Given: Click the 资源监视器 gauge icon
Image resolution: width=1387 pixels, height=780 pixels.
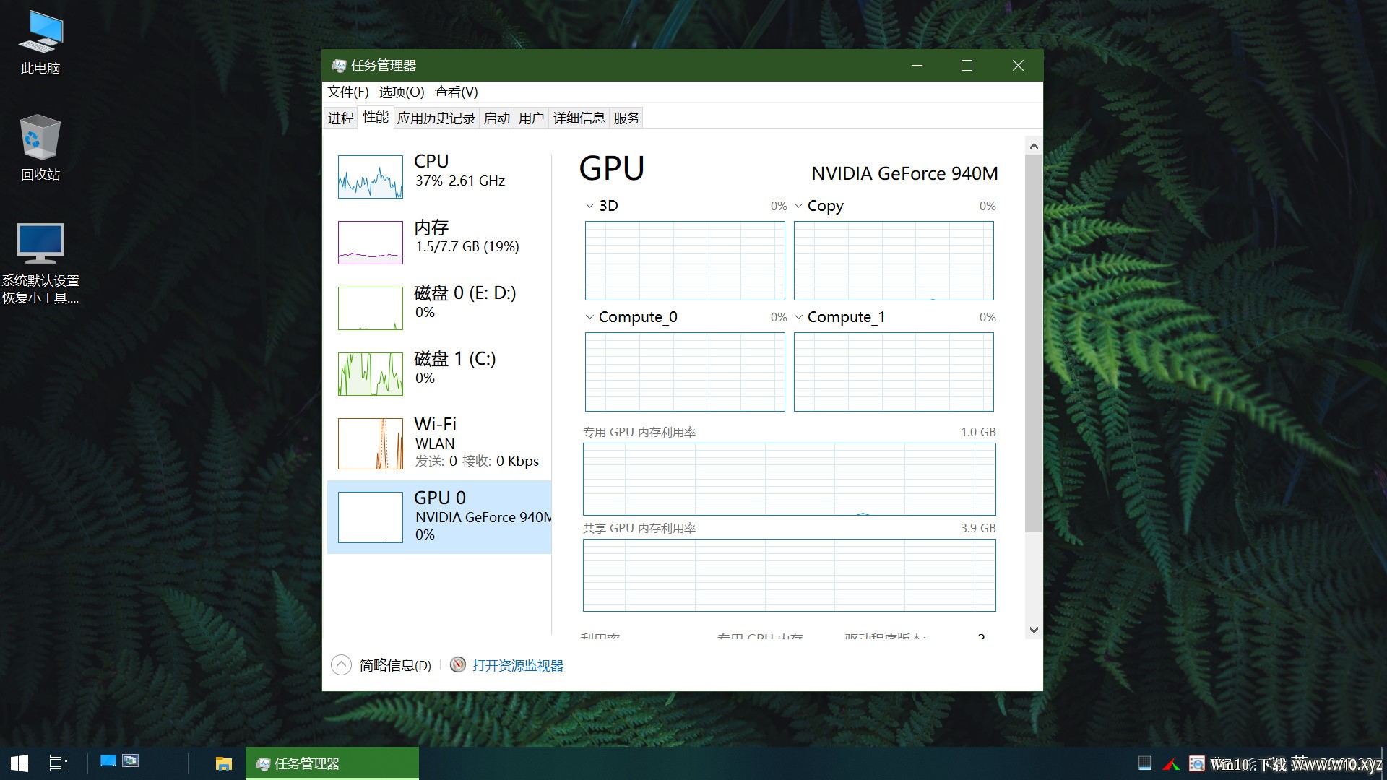Looking at the screenshot, I should coord(458,664).
